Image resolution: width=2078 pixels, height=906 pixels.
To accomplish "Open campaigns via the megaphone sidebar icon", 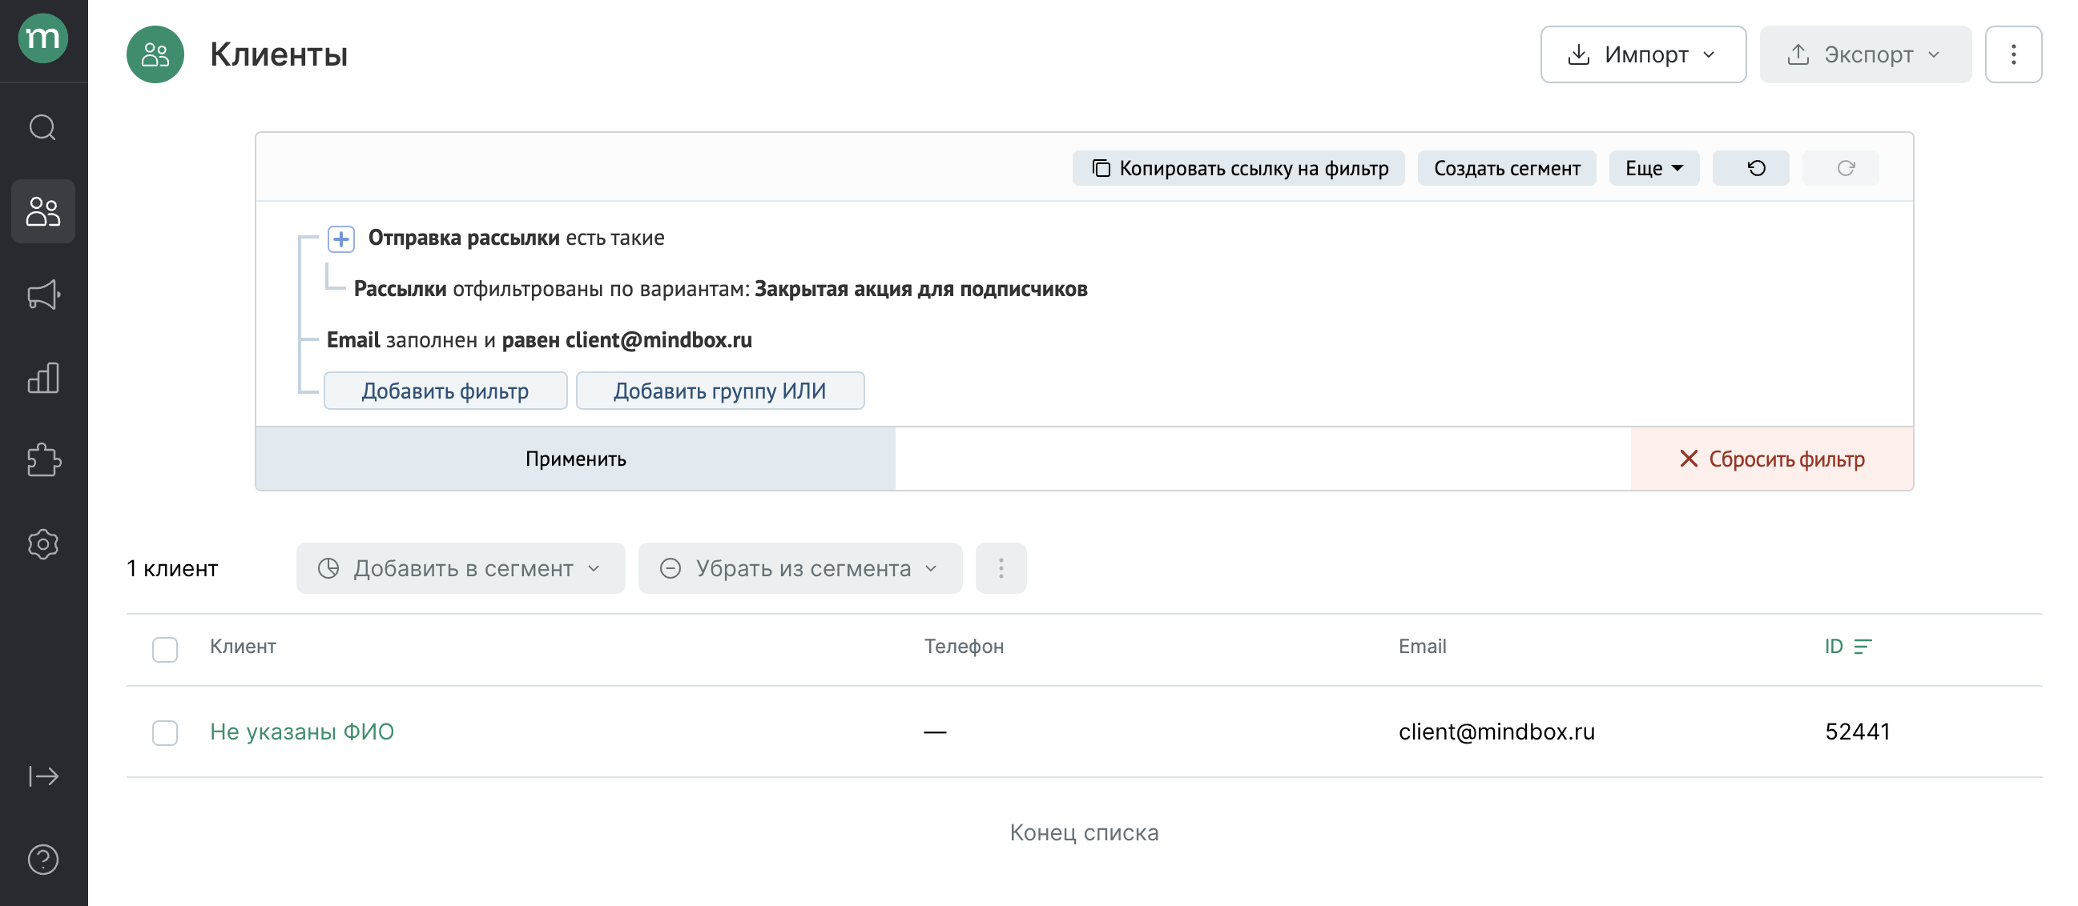I will coord(42,295).
